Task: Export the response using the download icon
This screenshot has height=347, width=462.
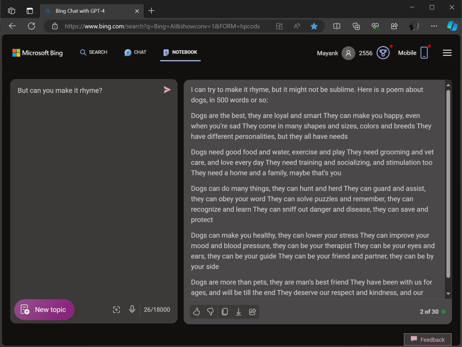Action: (239, 311)
